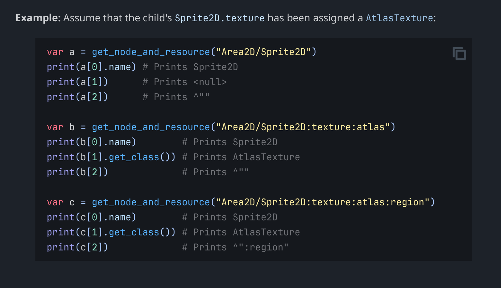Viewport: 501px width, 288px height.
Task: Click the print(b[0].name) statement
Action: click(91, 142)
